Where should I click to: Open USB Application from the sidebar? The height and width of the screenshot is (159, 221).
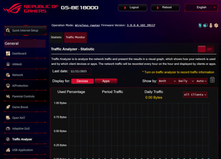tap(25, 150)
